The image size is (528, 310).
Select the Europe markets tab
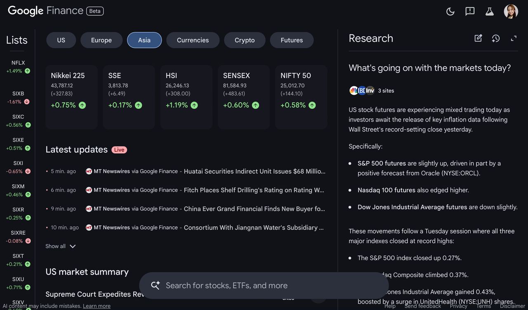[x=101, y=40]
